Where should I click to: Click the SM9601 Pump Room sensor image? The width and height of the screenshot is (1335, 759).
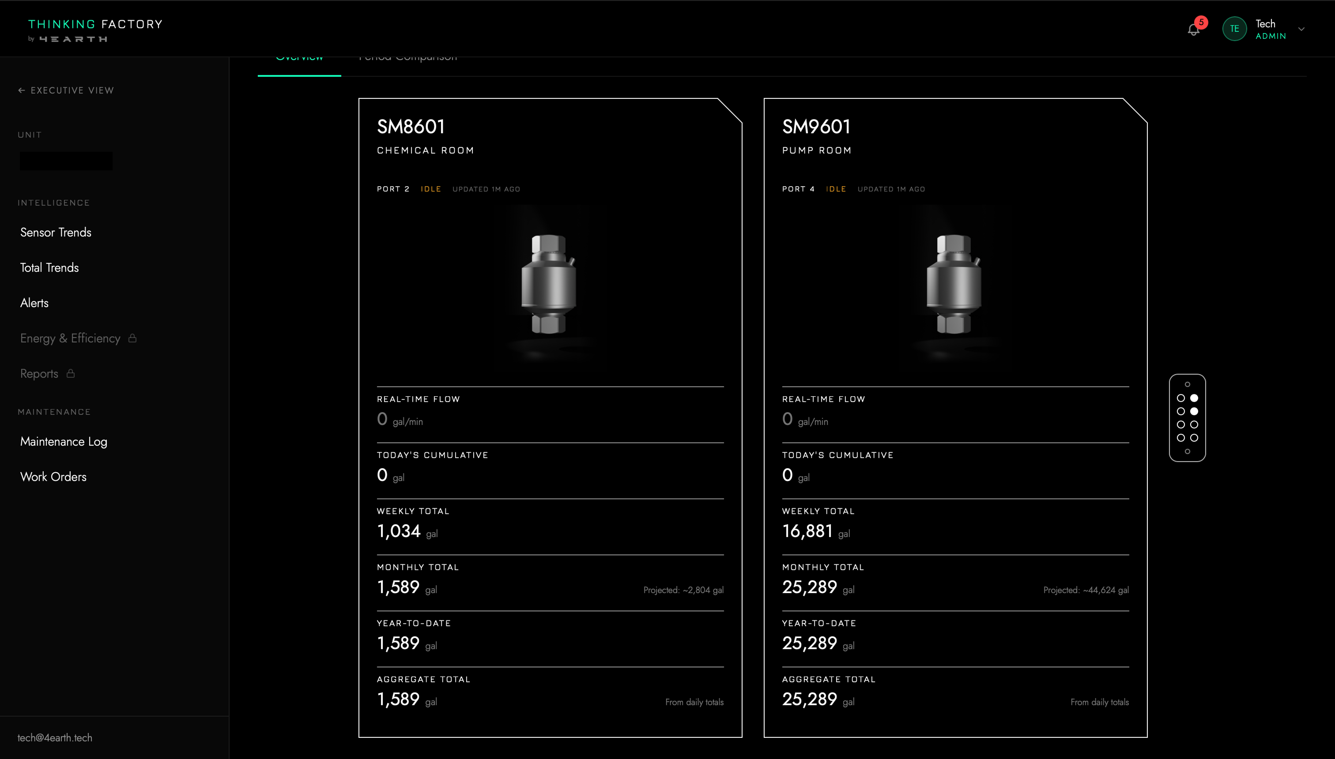coord(954,284)
